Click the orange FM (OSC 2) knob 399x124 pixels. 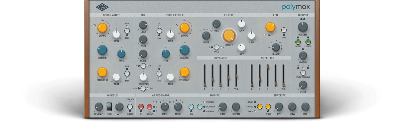coord(102,72)
